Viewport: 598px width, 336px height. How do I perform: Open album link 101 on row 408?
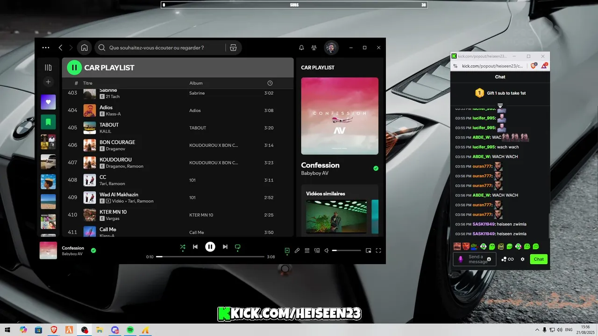[192, 180]
